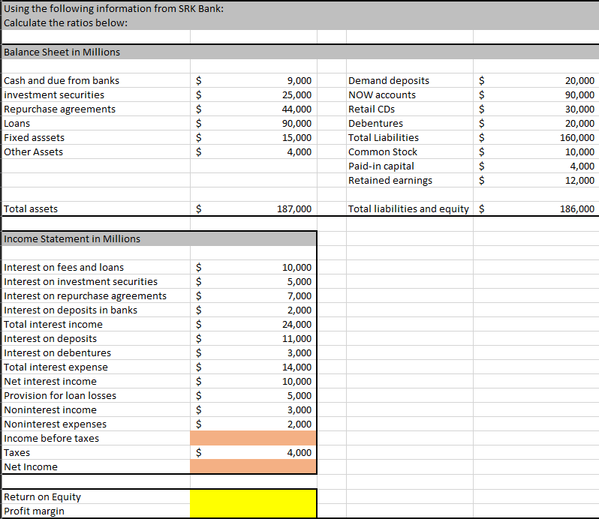Select the 'Fixed asssets' label cell
Image resolution: width=599 pixels, height=519 pixels.
[x=96, y=137]
